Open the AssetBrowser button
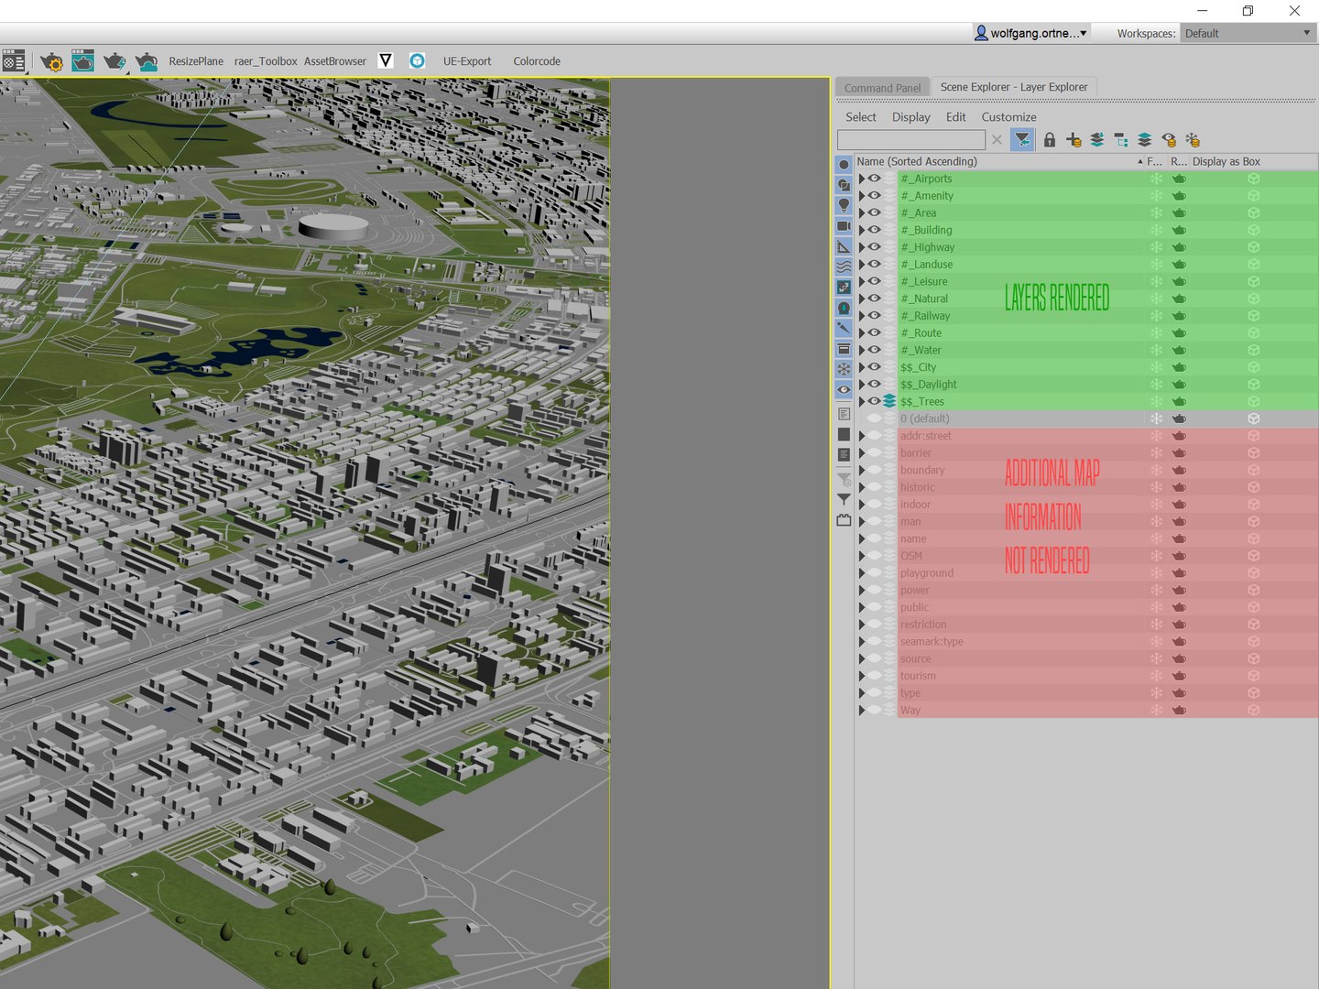Viewport: 1319px width, 989px height. point(335,61)
